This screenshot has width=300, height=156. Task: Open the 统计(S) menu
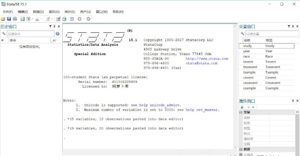70,12
